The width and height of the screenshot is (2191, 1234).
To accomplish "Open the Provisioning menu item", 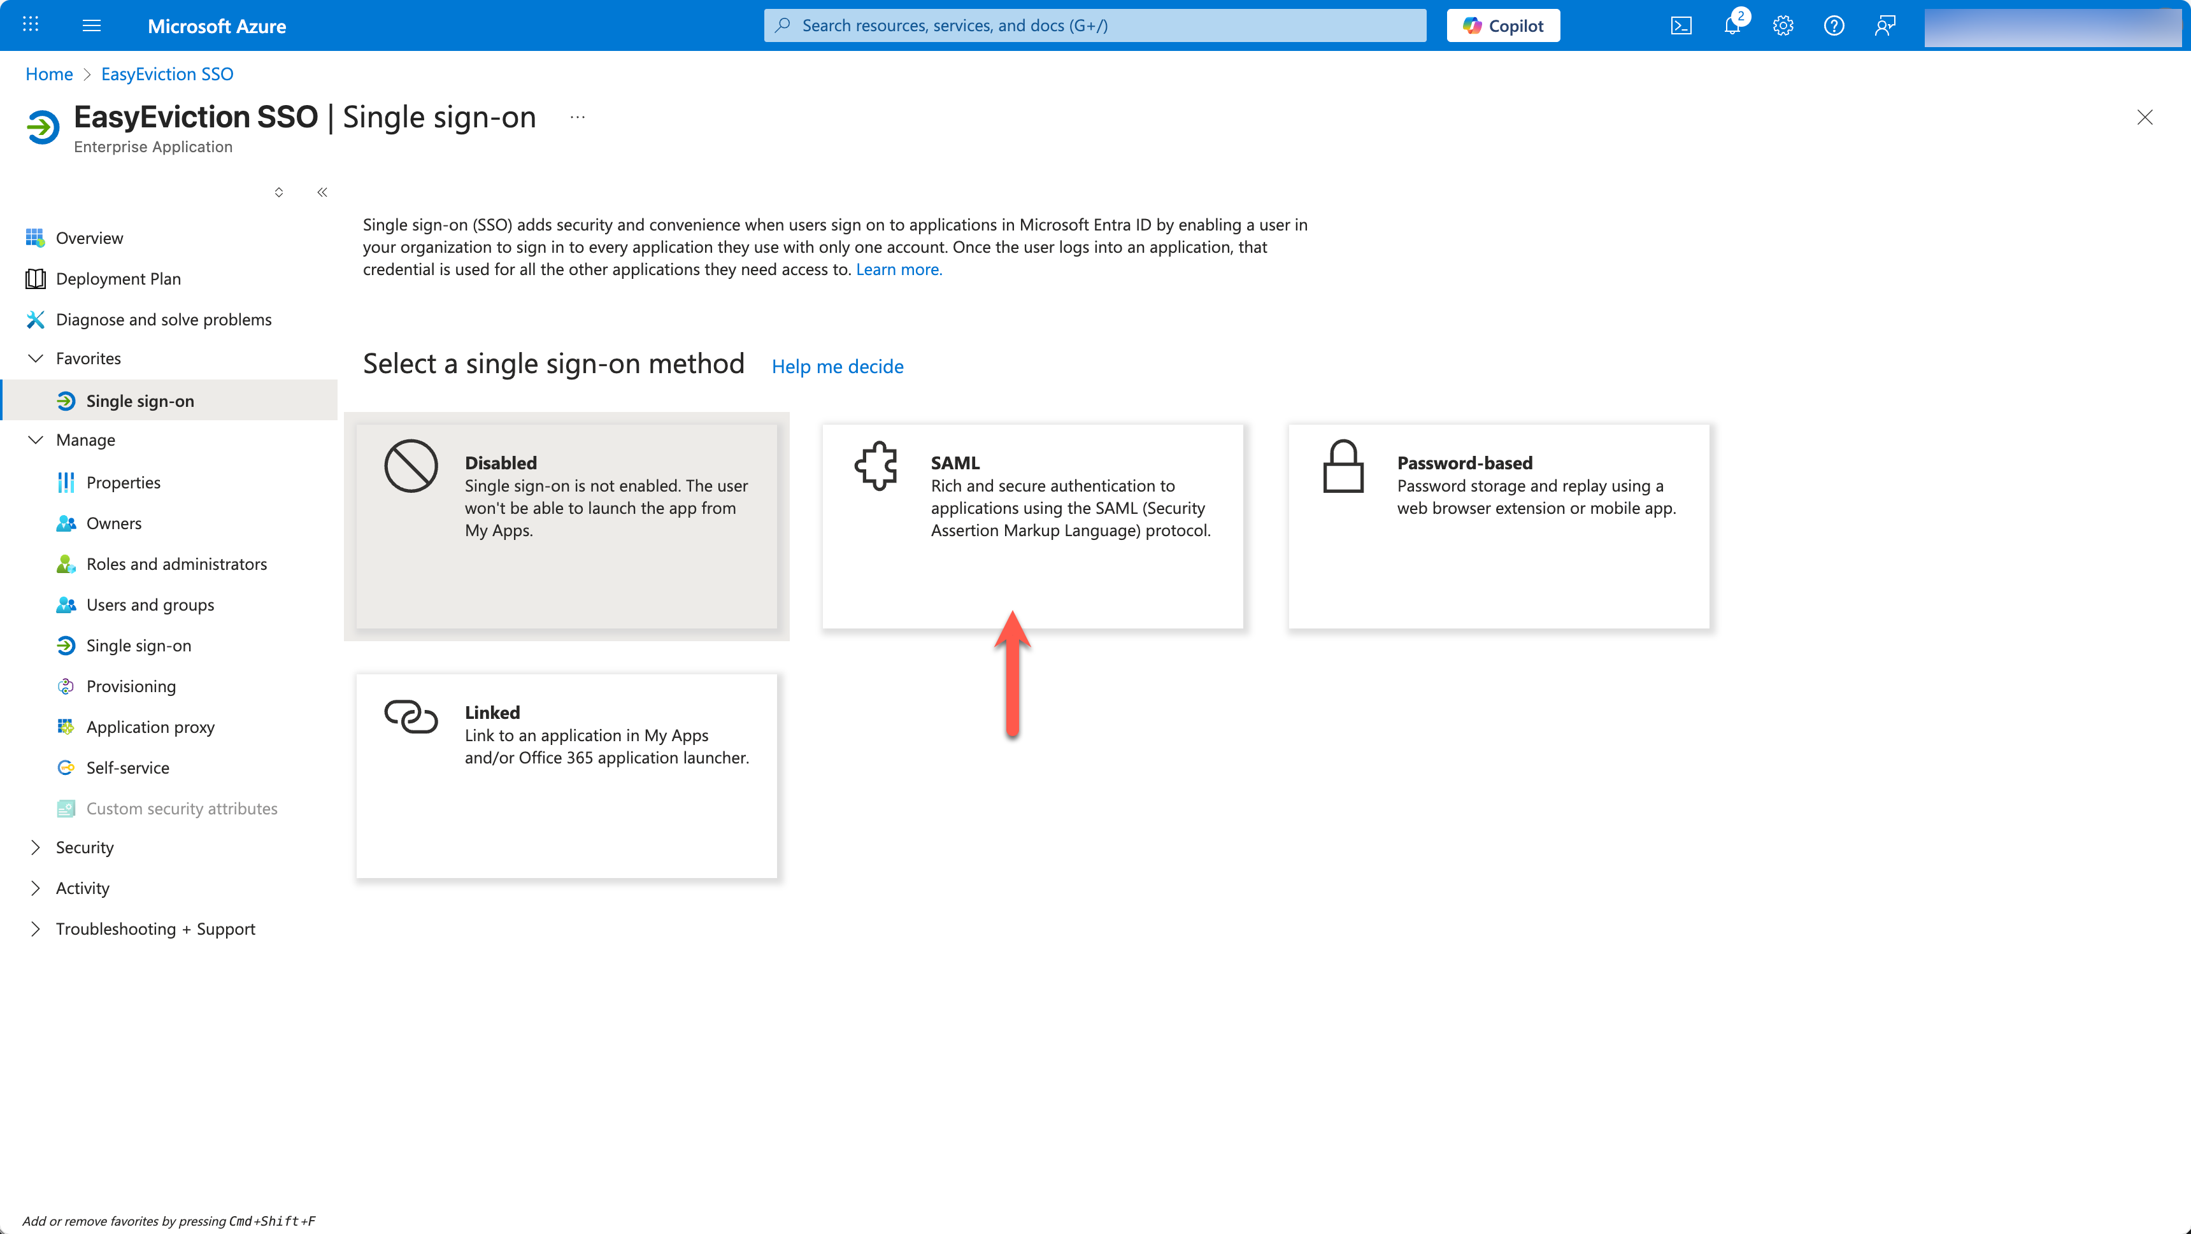I will click(x=131, y=686).
